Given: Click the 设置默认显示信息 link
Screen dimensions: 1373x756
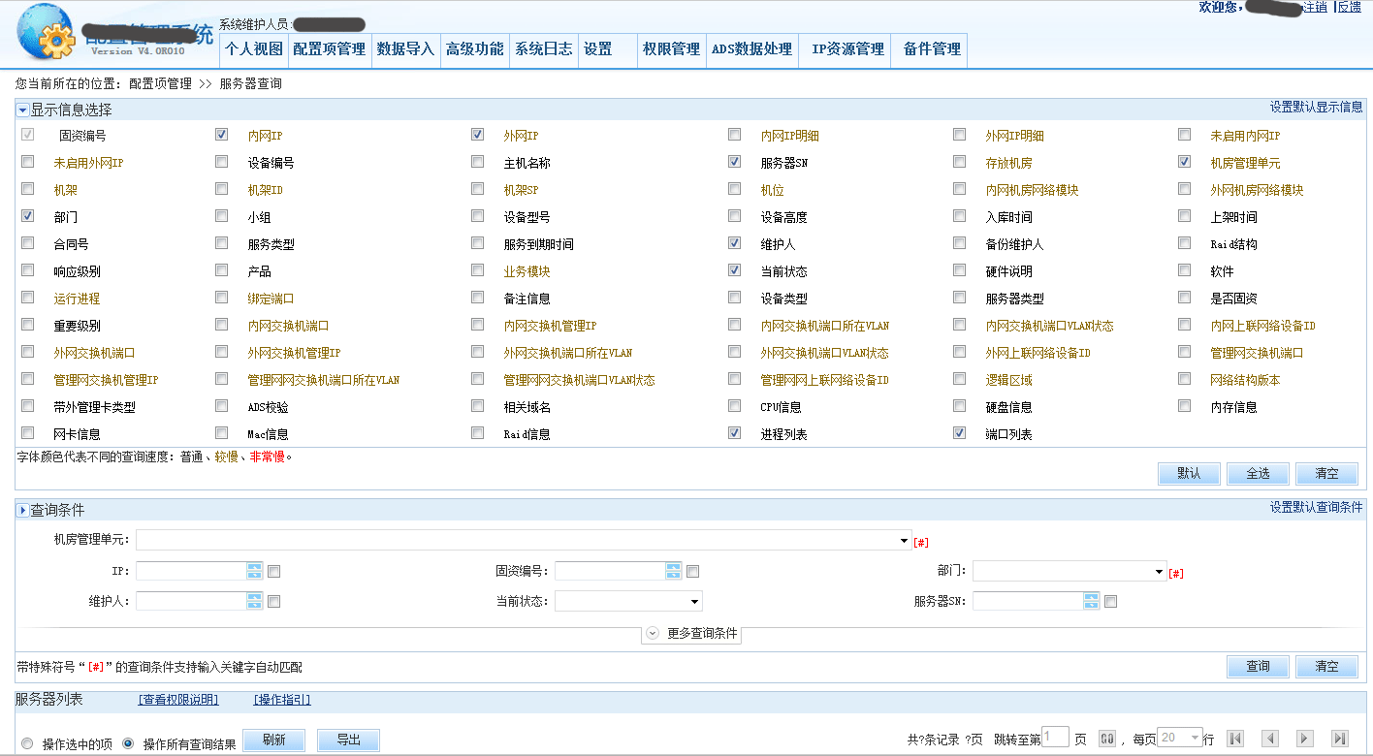Looking at the screenshot, I should [1317, 108].
